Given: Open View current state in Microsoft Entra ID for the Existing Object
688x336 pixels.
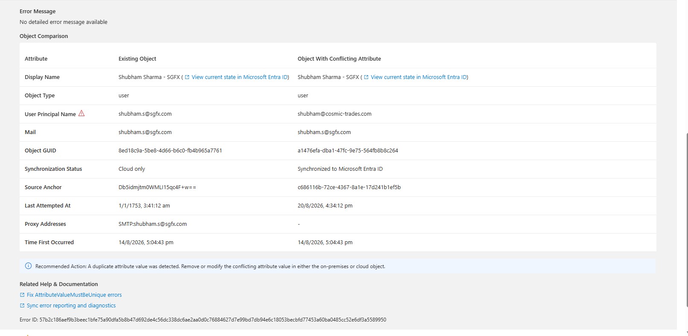Looking at the screenshot, I should coord(239,77).
